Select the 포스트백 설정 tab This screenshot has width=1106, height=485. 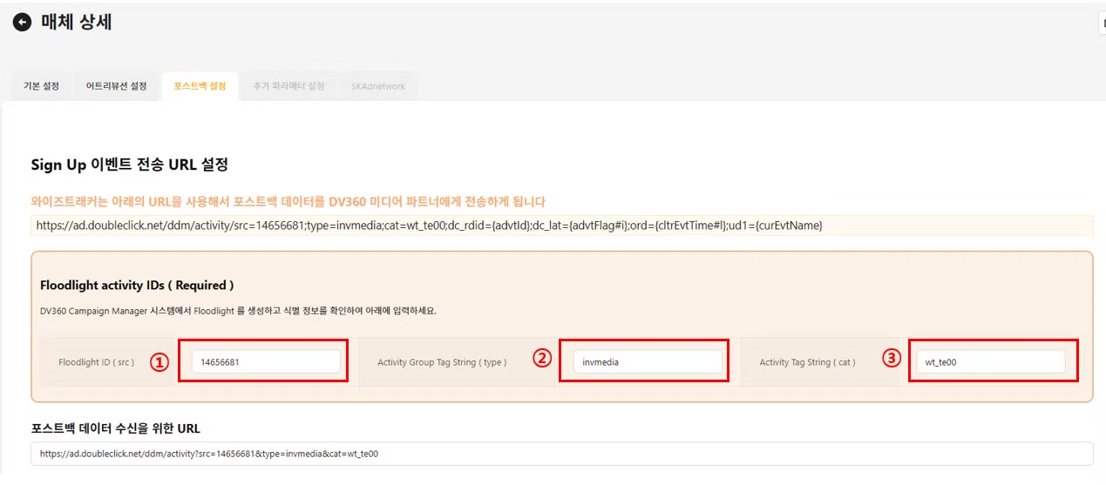pos(200,86)
